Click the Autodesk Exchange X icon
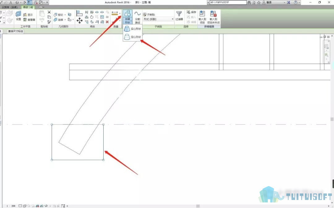This screenshot has width=334, height=208. click(289, 2)
